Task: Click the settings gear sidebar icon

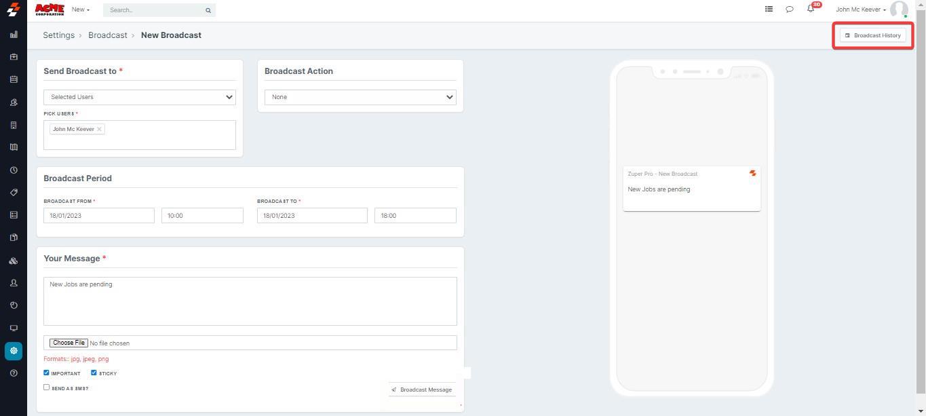Action: [14, 351]
